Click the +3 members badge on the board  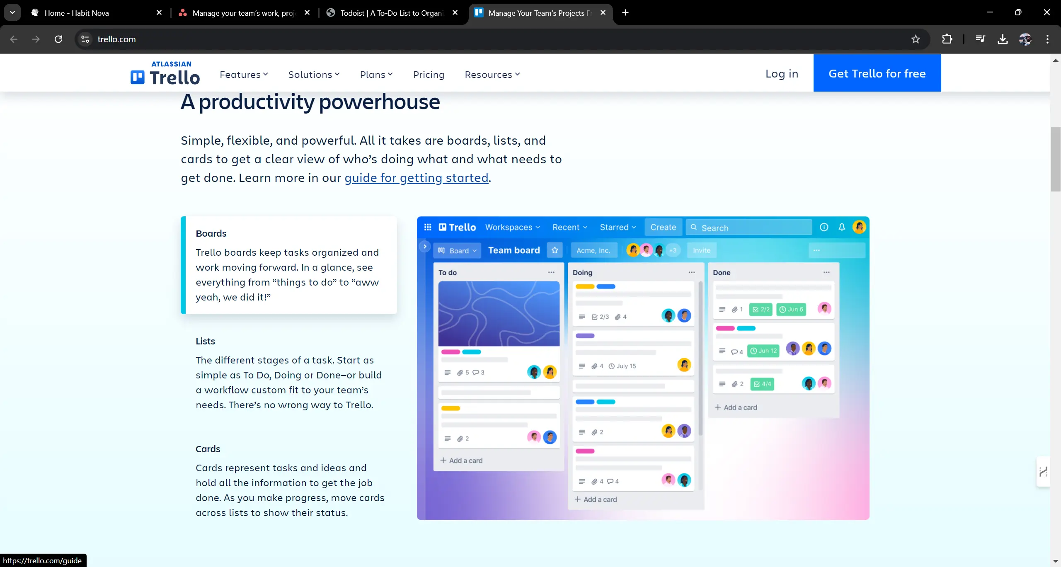pos(673,250)
